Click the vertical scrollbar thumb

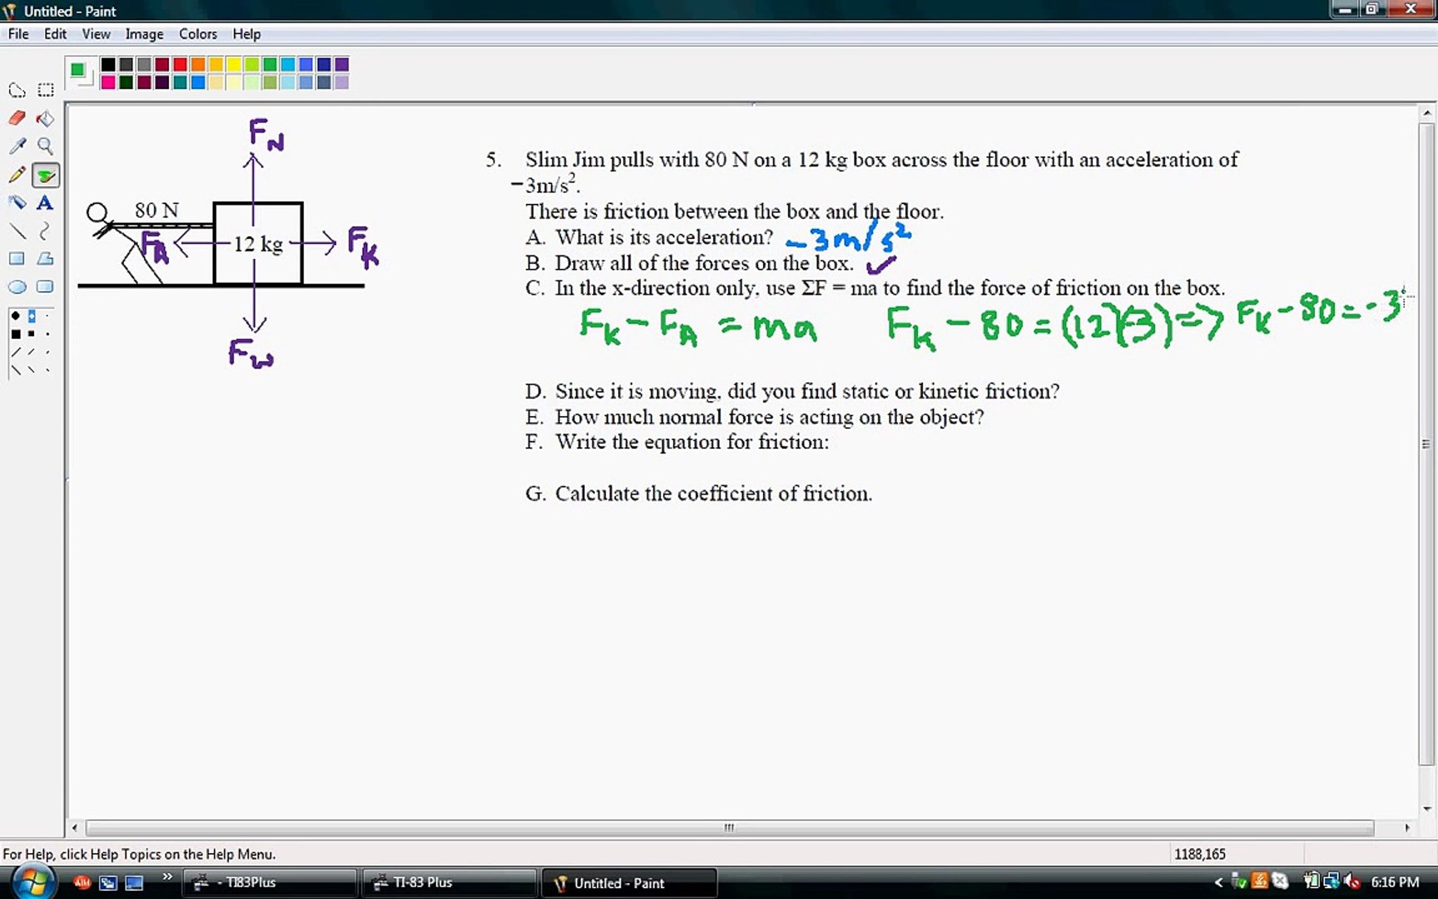[1426, 445]
